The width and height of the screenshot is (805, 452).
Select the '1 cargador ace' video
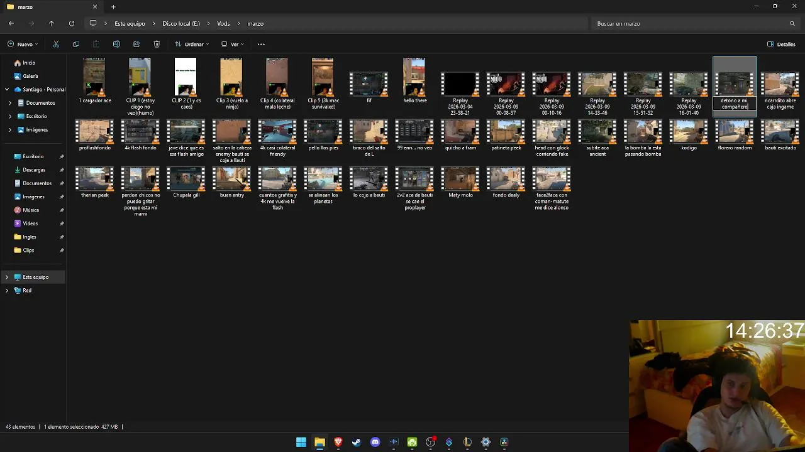(94, 80)
